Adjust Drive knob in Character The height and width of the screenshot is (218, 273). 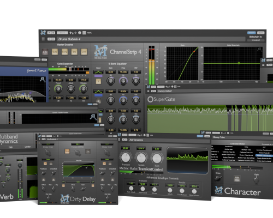coord(217,179)
